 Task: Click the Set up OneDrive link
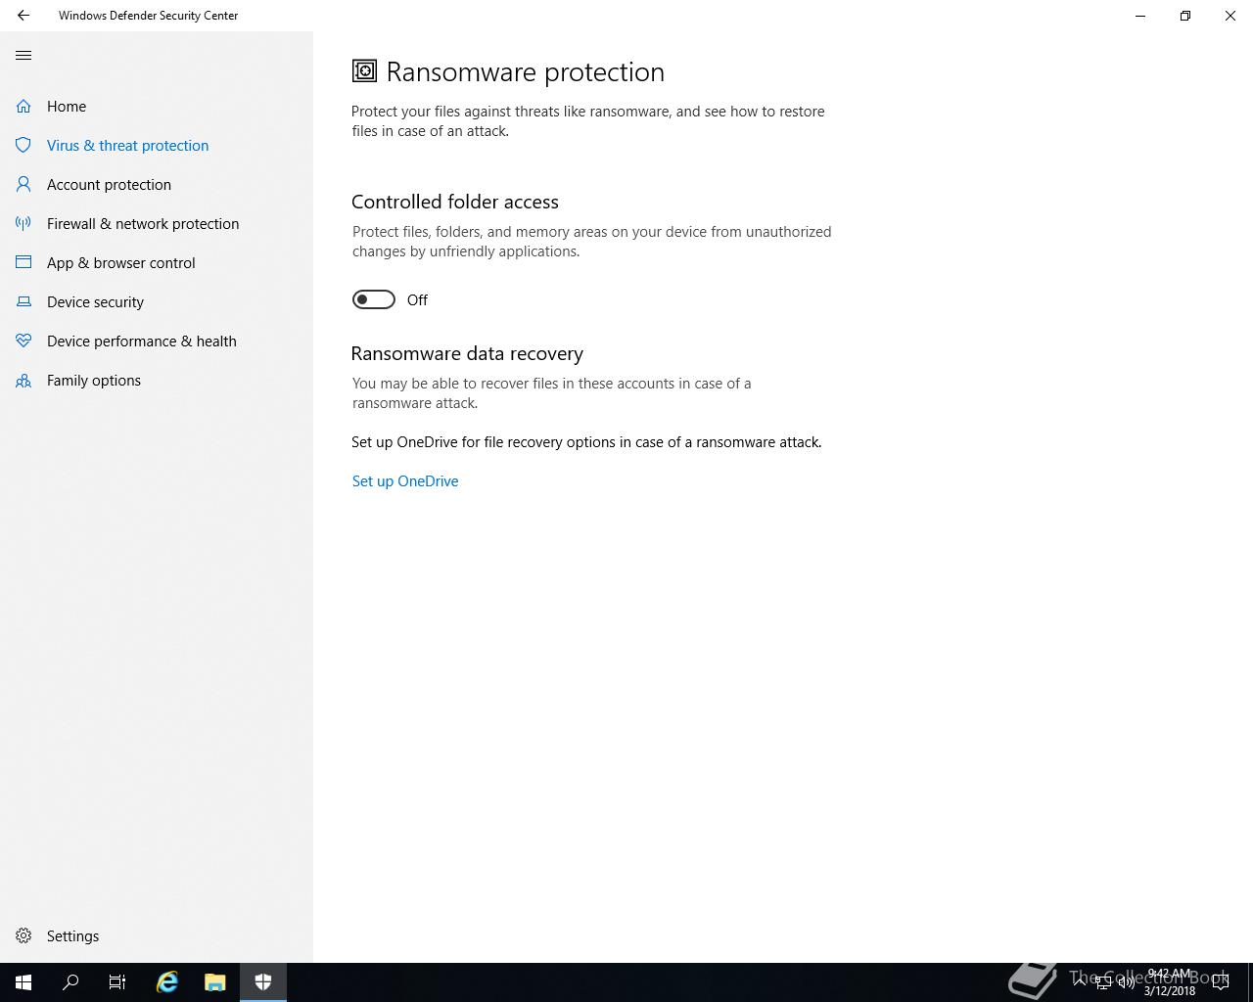coord(405,481)
